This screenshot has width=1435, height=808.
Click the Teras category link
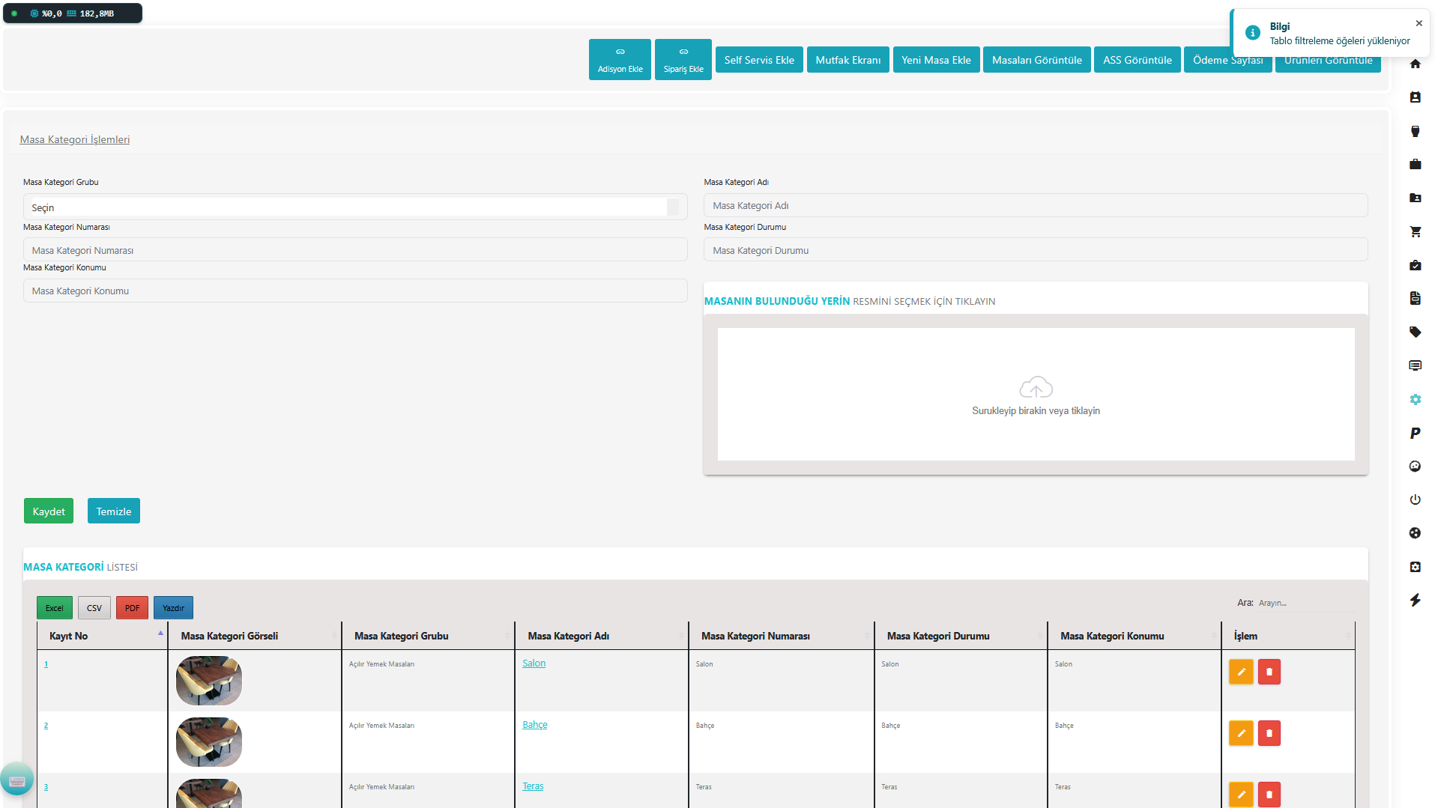(533, 786)
